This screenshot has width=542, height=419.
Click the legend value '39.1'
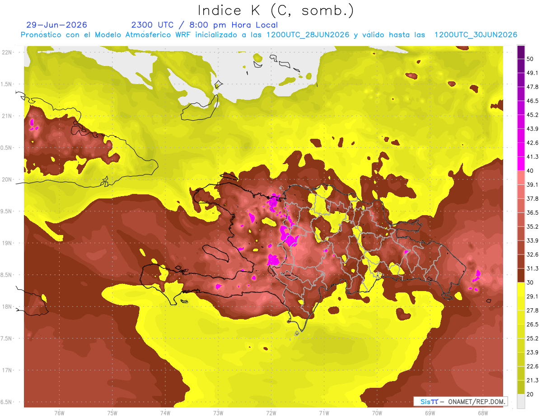coord(533,185)
